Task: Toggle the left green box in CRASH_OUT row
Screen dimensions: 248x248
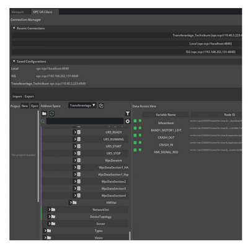Action: click(135, 135)
